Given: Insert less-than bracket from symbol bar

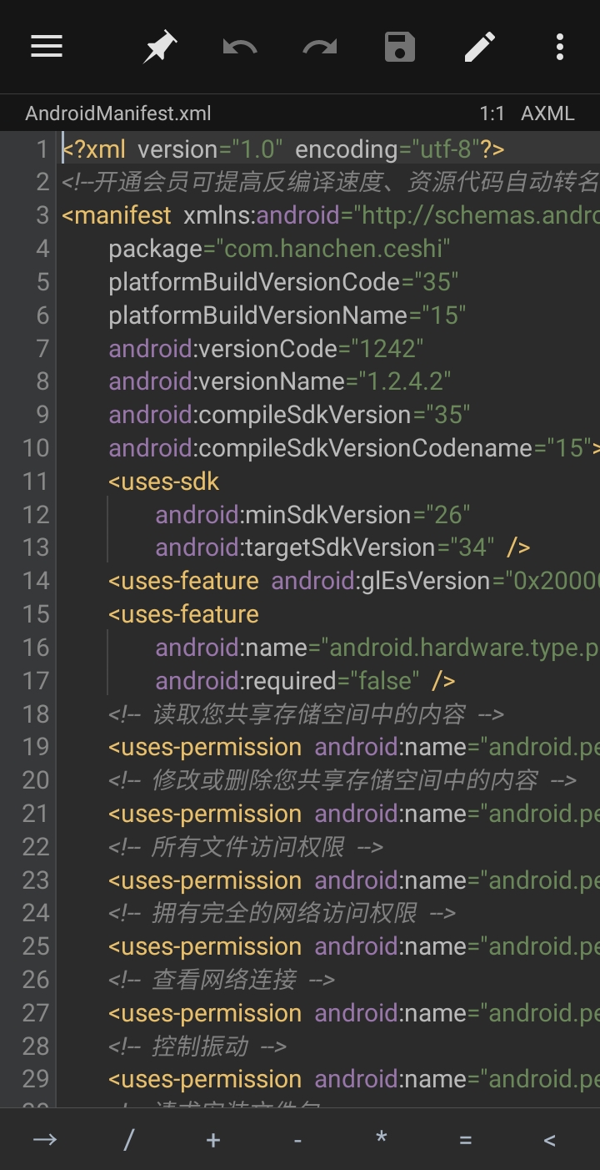Looking at the screenshot, I should click(x=549, y=1139).
